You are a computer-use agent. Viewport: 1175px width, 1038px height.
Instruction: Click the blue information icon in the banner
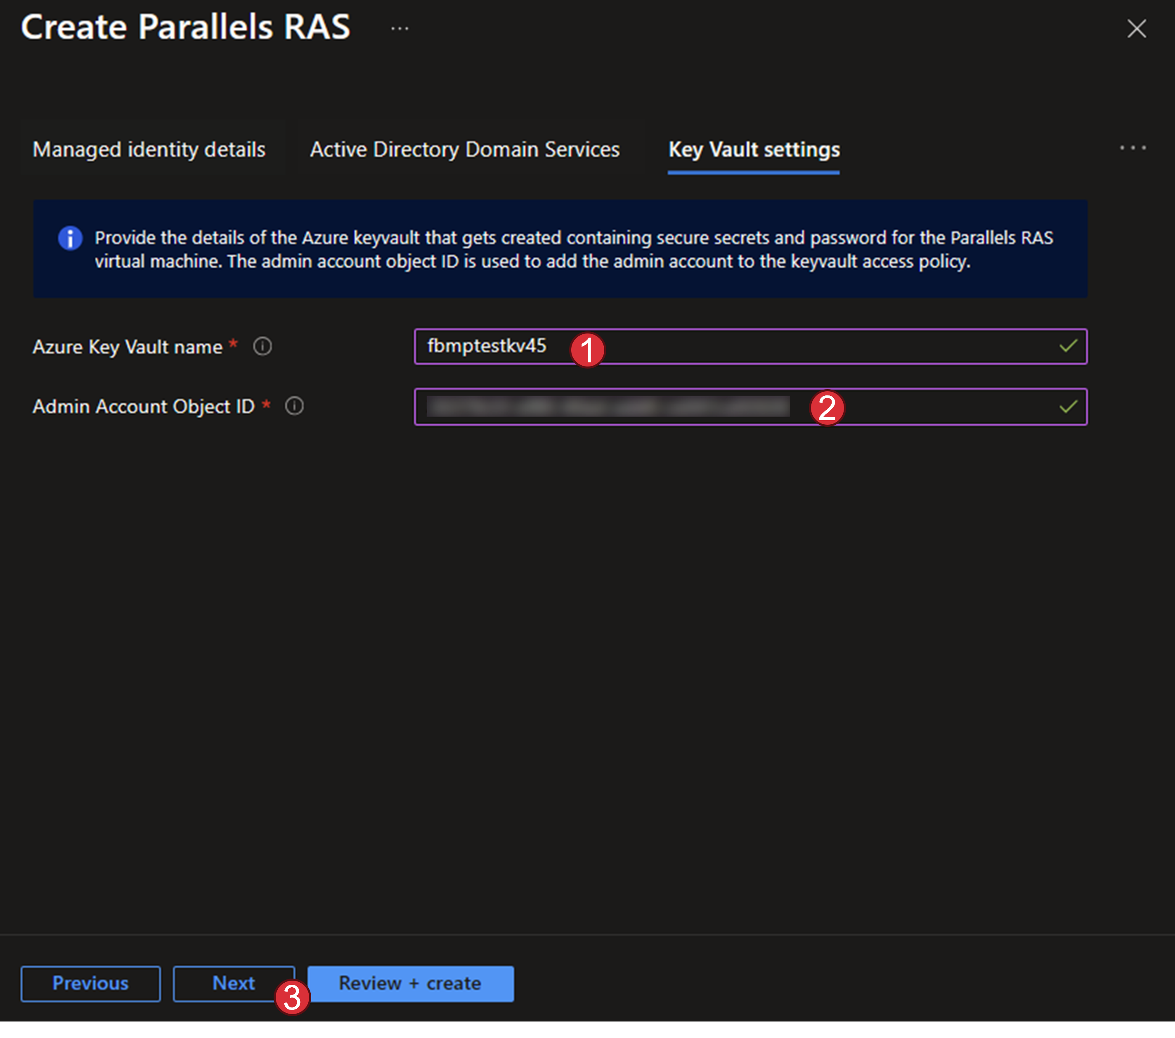(70, 238)
